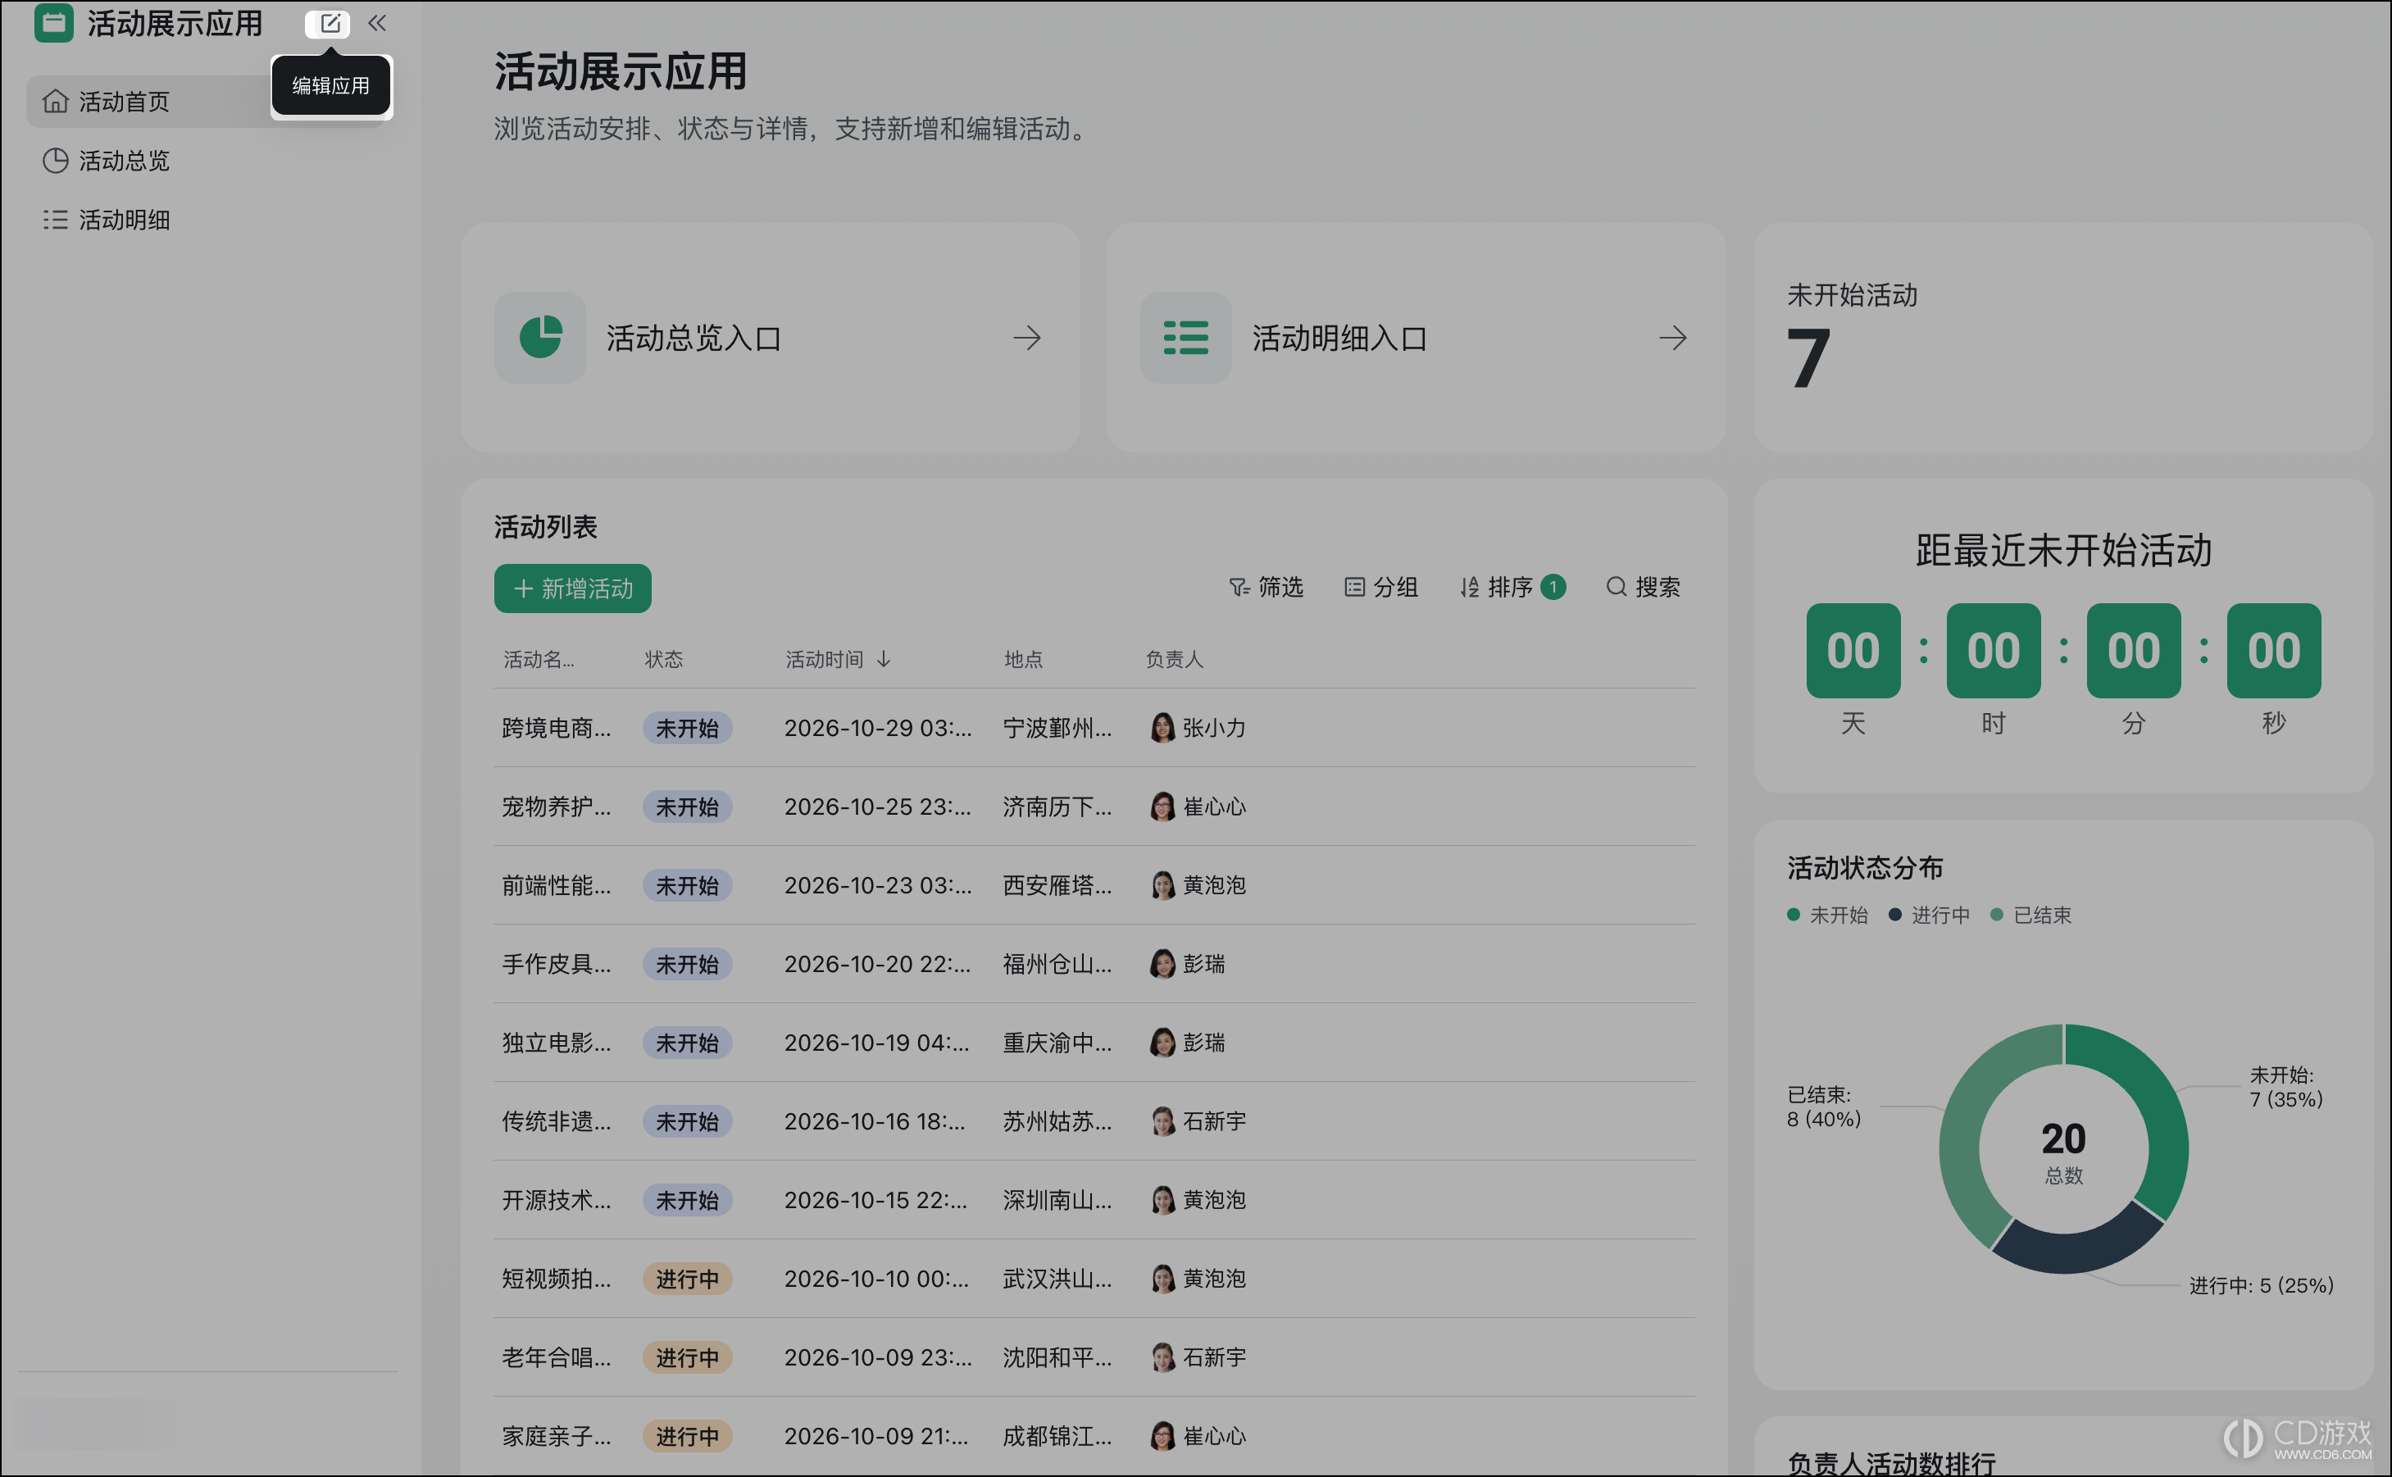Click the green calendar app logo icon
The height and width of the screenshot is (1477, 2392).
[54, 22]
